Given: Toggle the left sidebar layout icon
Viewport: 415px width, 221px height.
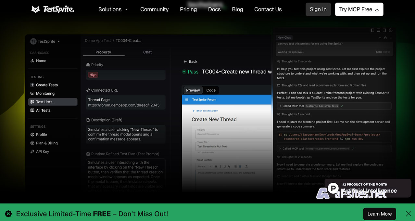Looking at the screenshot, I should tap(372, 30).
